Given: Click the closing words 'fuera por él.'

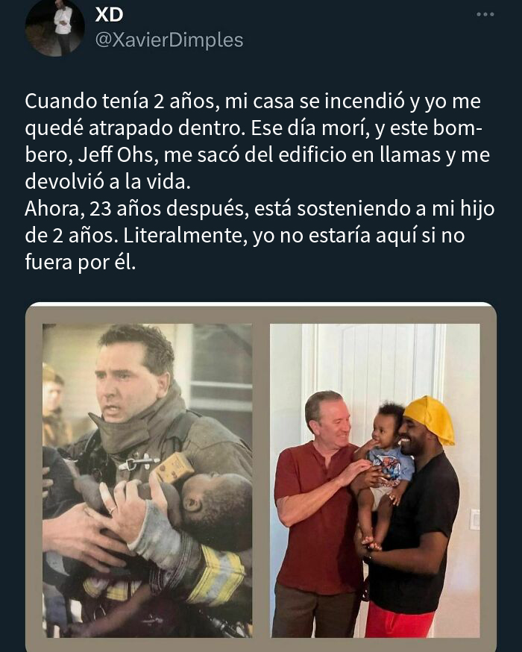Looking at the screenshot, I should click(x=81, y=263).
